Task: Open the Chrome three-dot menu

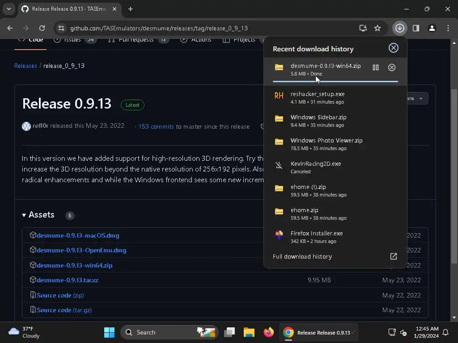Action: pos(448,28)
